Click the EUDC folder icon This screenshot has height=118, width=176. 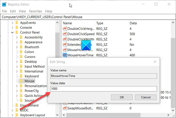[17, 110]
